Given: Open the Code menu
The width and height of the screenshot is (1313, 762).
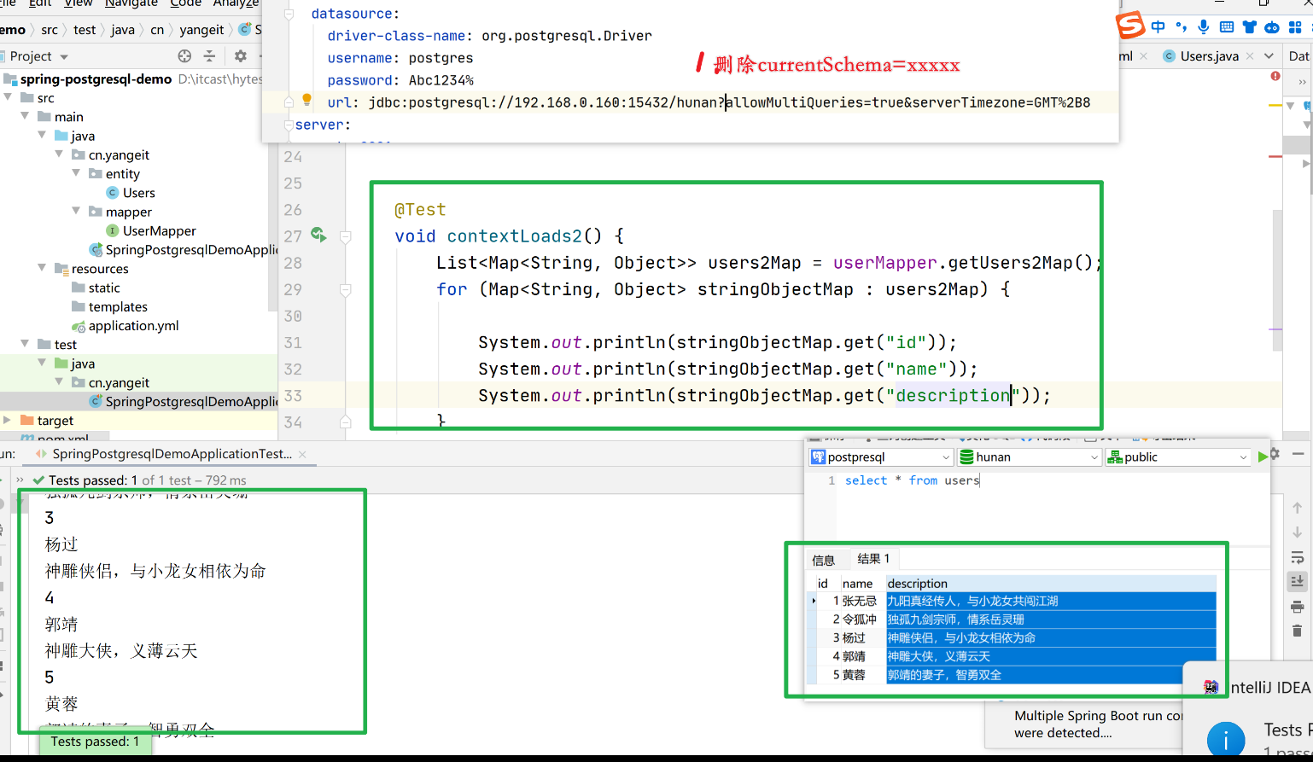Looking at the screenshot, I should (186, 3).
